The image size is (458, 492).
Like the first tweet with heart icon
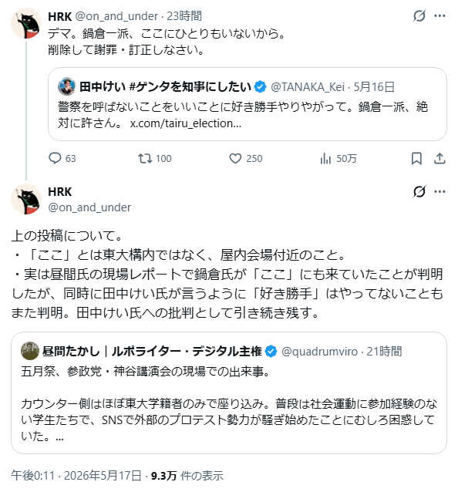[235, 158]
